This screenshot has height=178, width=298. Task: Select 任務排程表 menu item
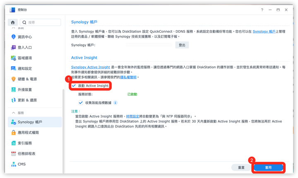[x=35, y=154]
